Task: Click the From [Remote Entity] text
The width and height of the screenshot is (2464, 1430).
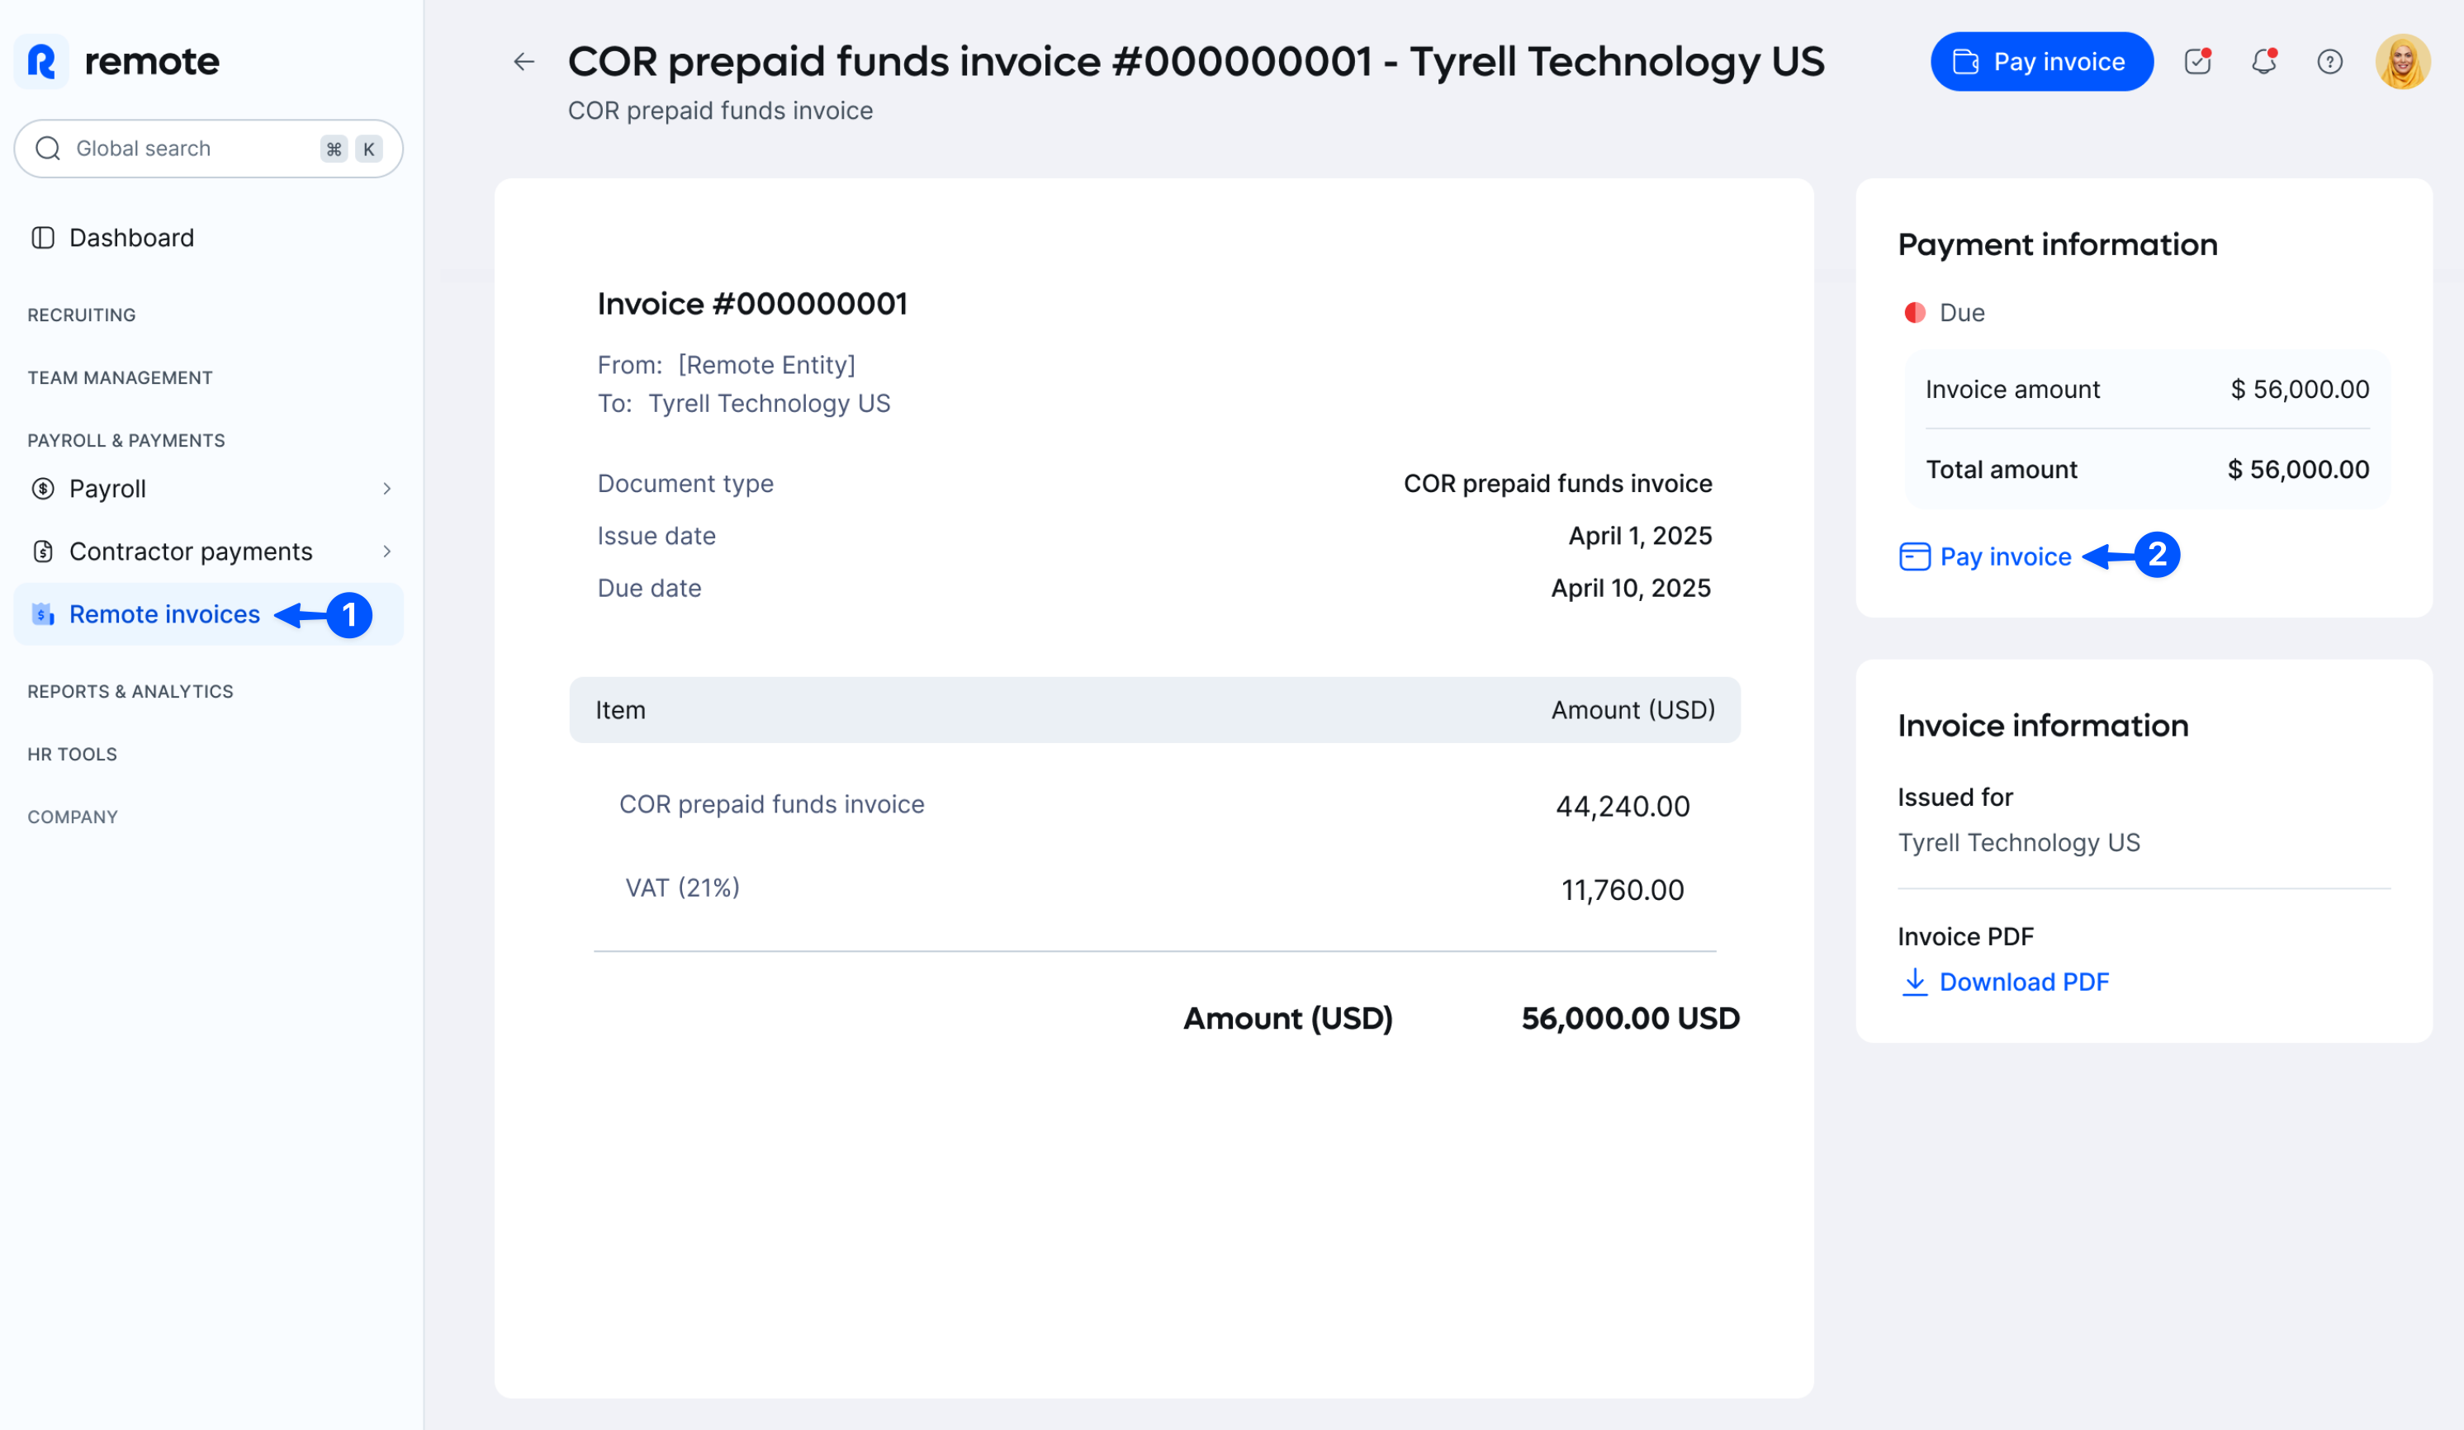Action: coord(727,365)
